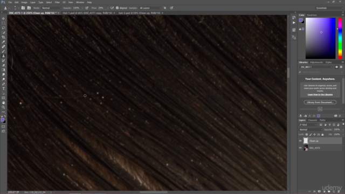Open the Edit Toolbar ellipsis button

tap(3, 112)
